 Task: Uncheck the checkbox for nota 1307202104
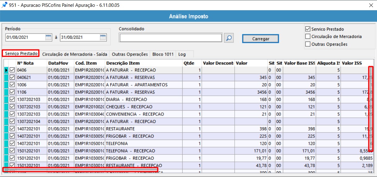pos(12,122)
